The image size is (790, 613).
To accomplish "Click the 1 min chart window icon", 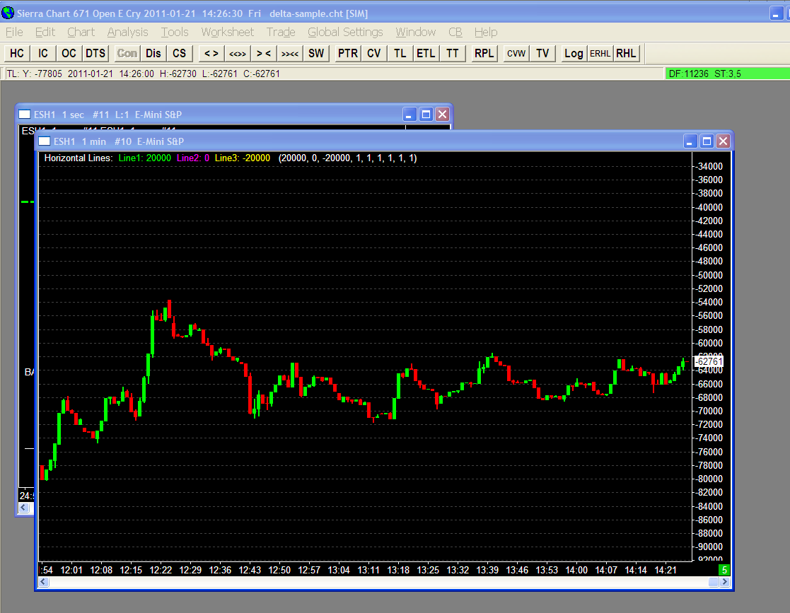I will click(45, 141).
